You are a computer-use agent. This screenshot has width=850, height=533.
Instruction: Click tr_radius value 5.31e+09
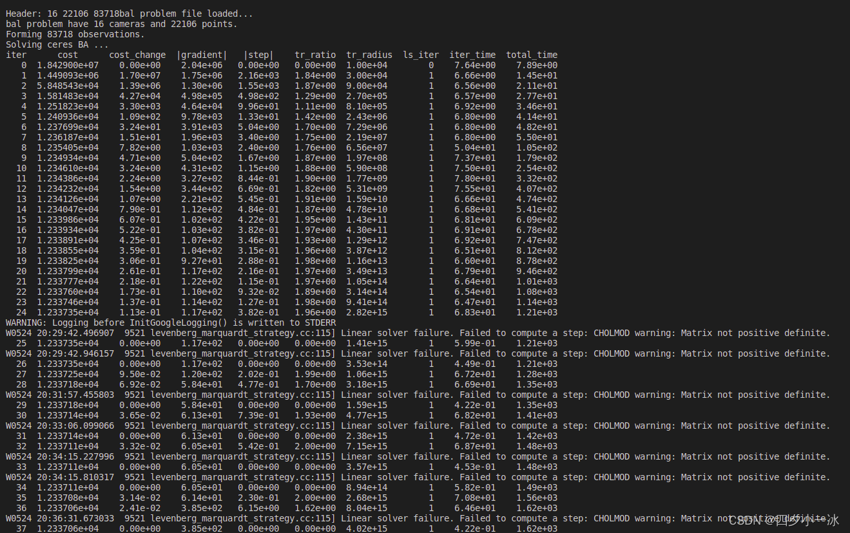pyautogui.click(x=367, y=189)
